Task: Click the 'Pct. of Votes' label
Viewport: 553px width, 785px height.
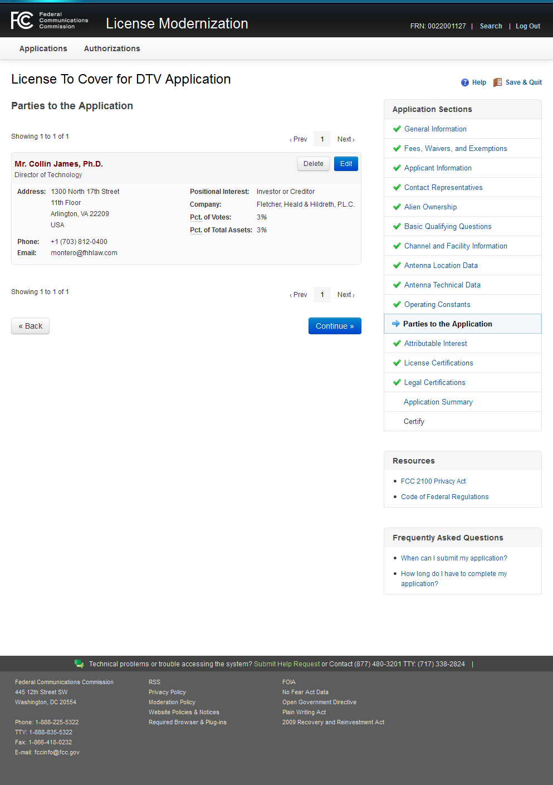Action: pos(211,217)
